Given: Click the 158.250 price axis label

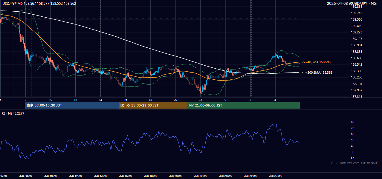Looking at the screenshot, I should [357, 77].
